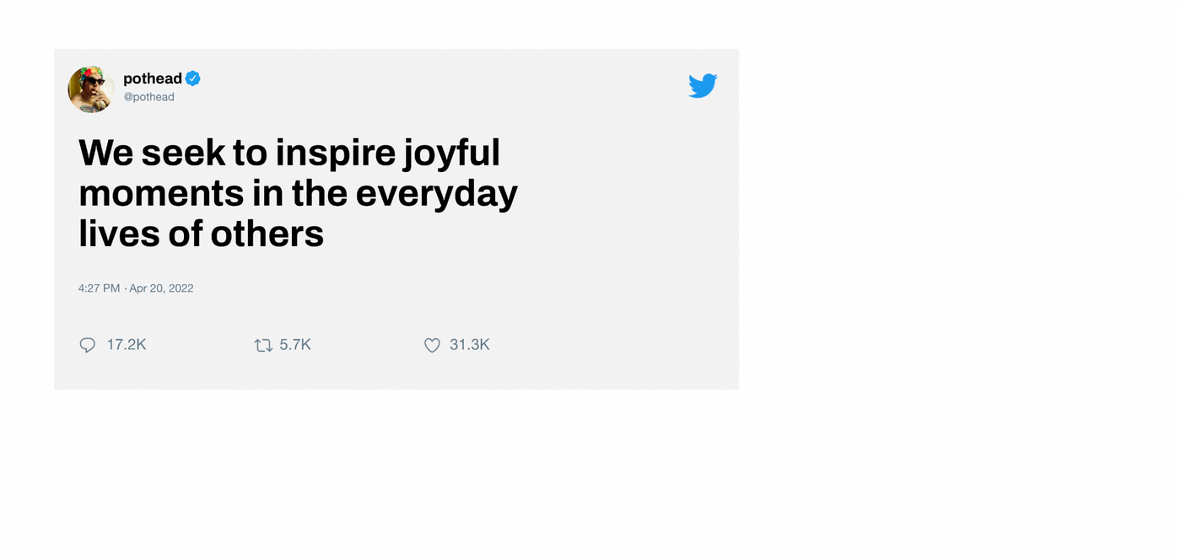Click the tweet line "We seek to inspire joyful"
Viewport: 1181px width, 560px height.
289,153
